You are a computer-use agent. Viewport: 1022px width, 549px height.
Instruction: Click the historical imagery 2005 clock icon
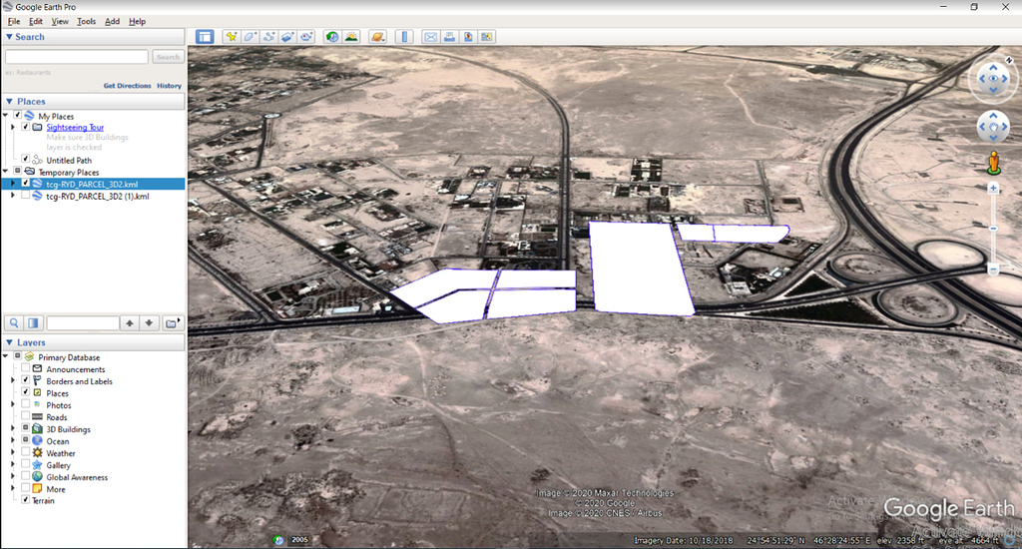tap(278, 540)
